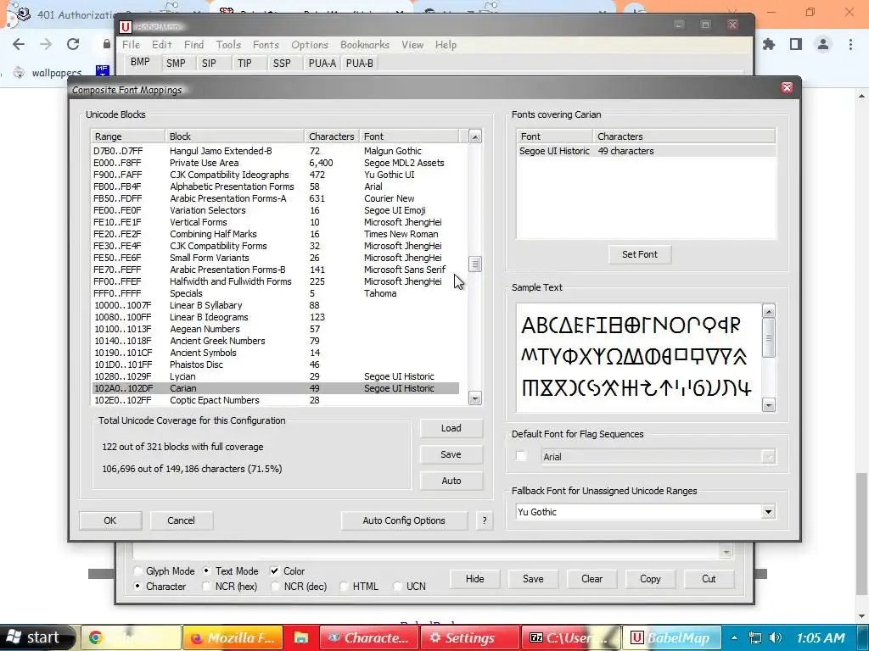
Task: Switch to the PUA-A plane tab
Action: pyautogui.click(x=322, y=63)
